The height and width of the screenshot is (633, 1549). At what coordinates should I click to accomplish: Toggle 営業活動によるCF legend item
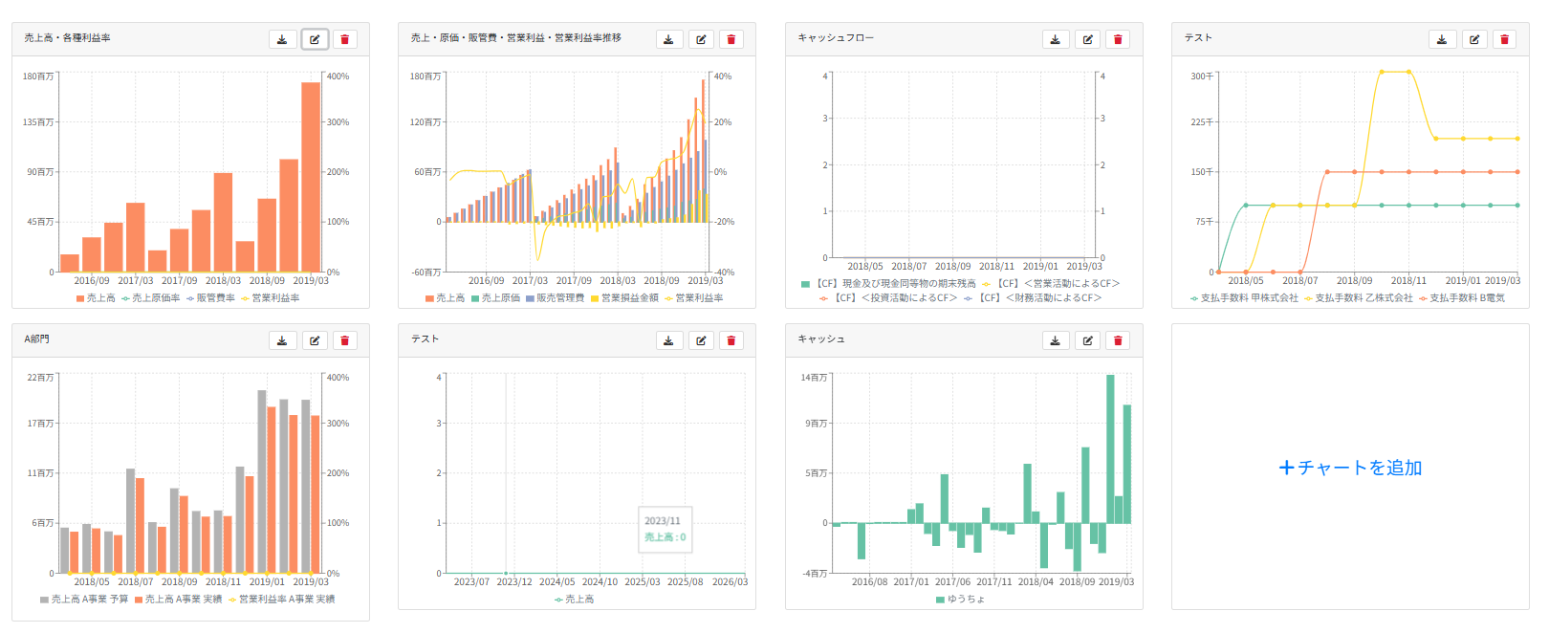pyautogui.click(x=1051, y=284)
